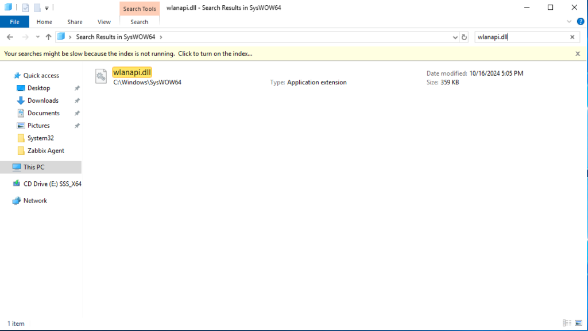Switch to the View ribbon tab

pyautogui.click(x=104, y=22)
